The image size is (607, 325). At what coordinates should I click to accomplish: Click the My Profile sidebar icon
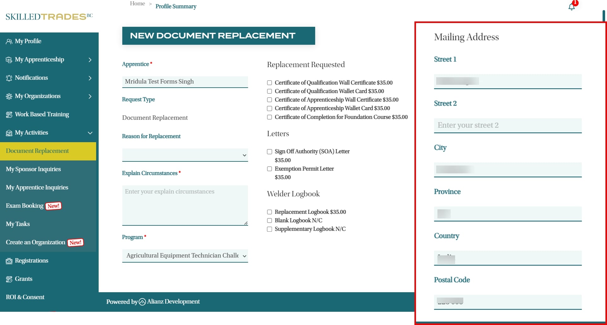click(9, 42)
